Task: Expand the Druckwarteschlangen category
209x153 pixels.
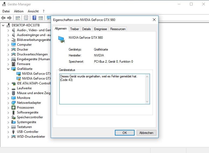Action: tap(8, 55)
